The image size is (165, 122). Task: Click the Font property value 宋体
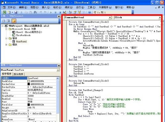[x=30, y=102]
